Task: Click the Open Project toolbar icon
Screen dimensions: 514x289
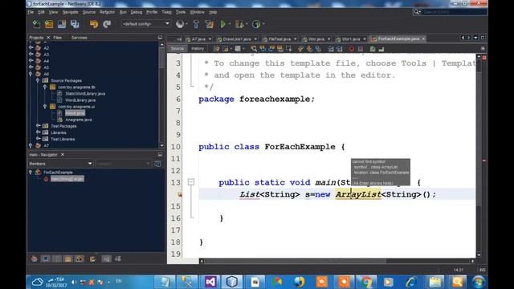Action: click(62, 24)
